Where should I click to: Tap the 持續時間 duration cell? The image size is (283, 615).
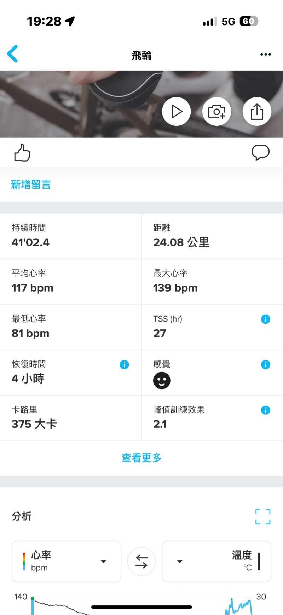(71, 236)
